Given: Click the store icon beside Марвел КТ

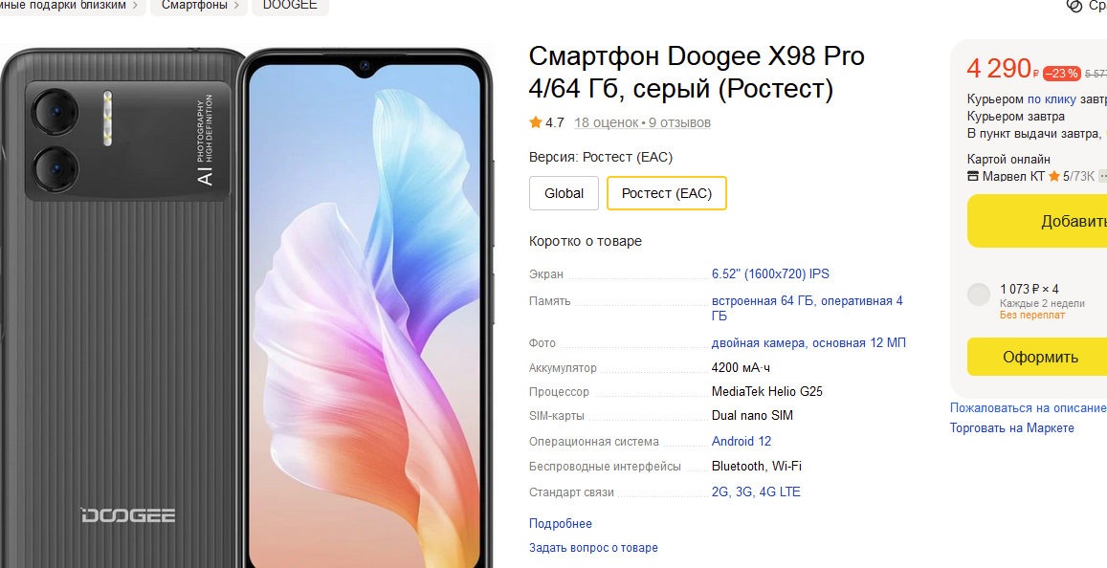Looking at the screenshot, I should [x=973, y=176].
